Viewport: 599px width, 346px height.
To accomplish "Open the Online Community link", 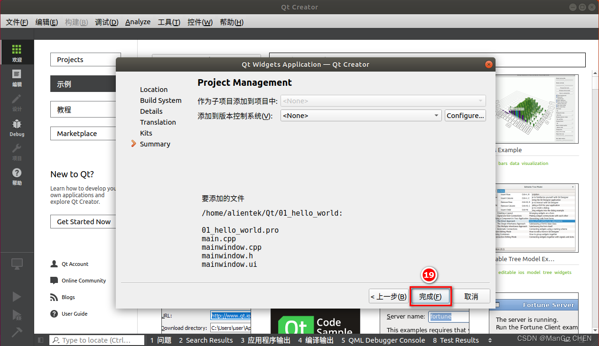I will coord(84,281).
